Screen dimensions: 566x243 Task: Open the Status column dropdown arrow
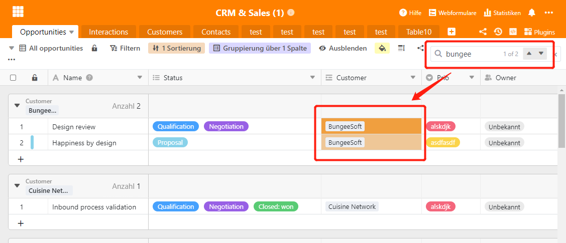(313, 78)
